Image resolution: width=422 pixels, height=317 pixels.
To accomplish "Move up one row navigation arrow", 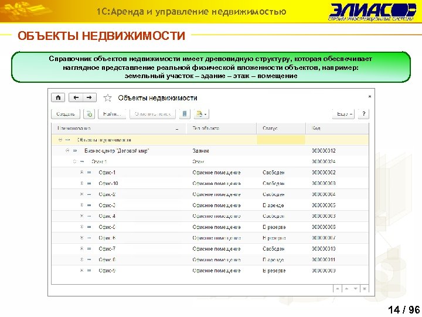I will pos(346,289).
